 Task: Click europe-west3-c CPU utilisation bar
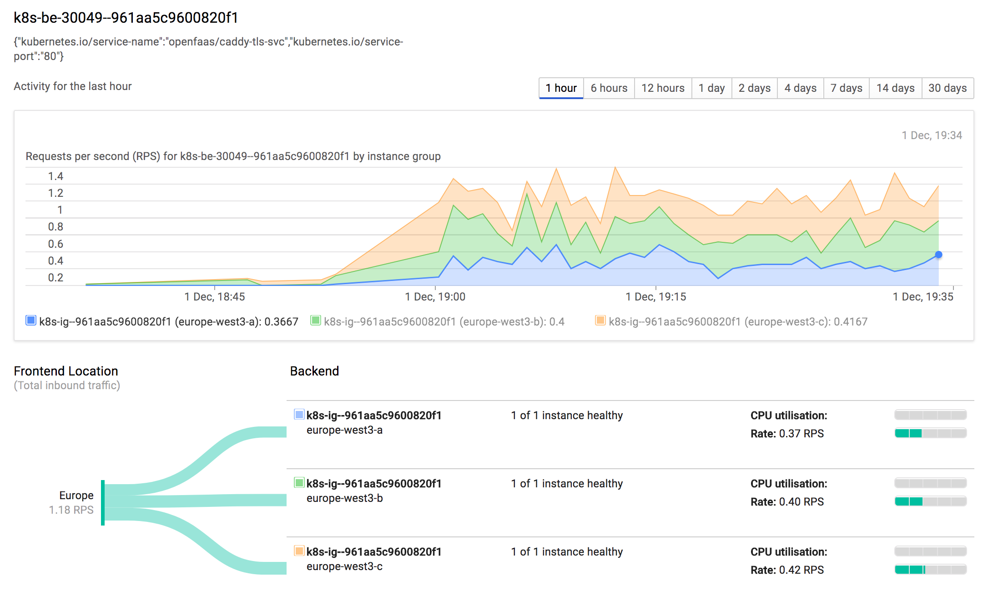[930, 551]
